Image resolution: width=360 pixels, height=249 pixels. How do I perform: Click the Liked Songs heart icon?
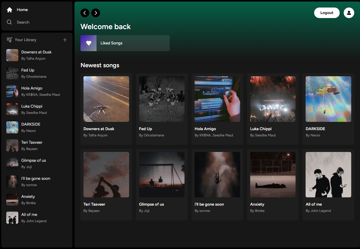click(x=88, y=43)
